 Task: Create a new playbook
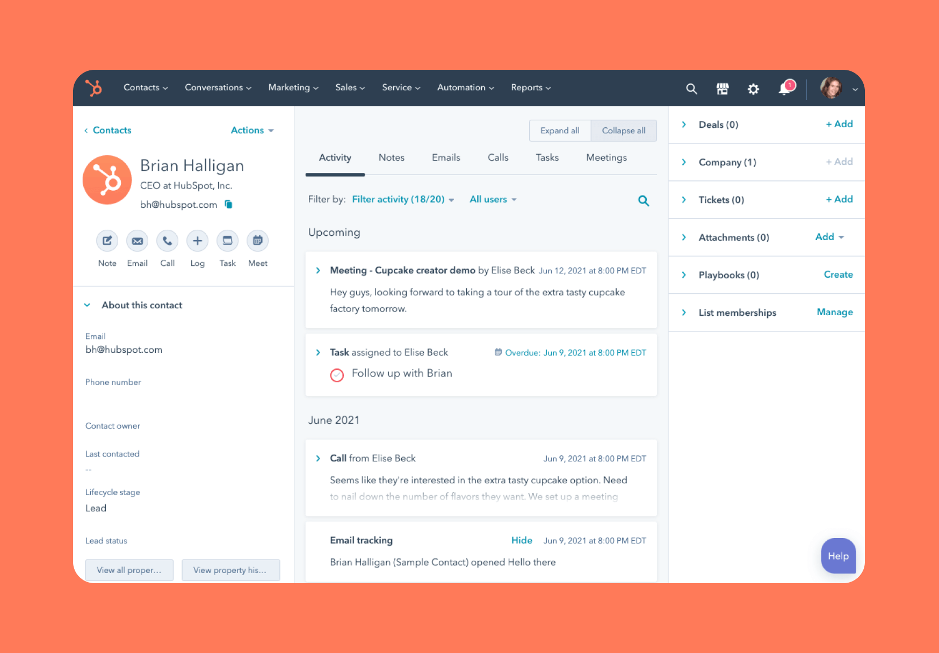pos(838,274)
